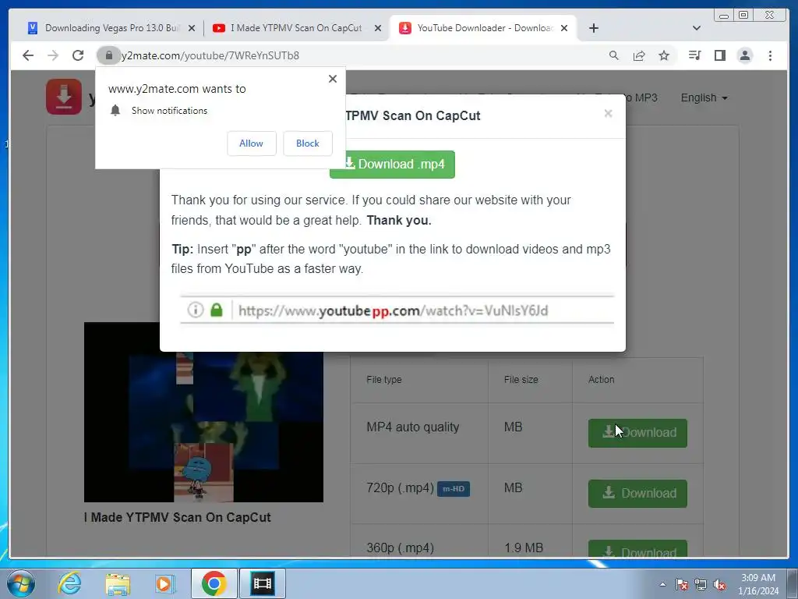
Task: Open Chrome three-dot menu
Action: pyautogui.click(x=770, y=55)
